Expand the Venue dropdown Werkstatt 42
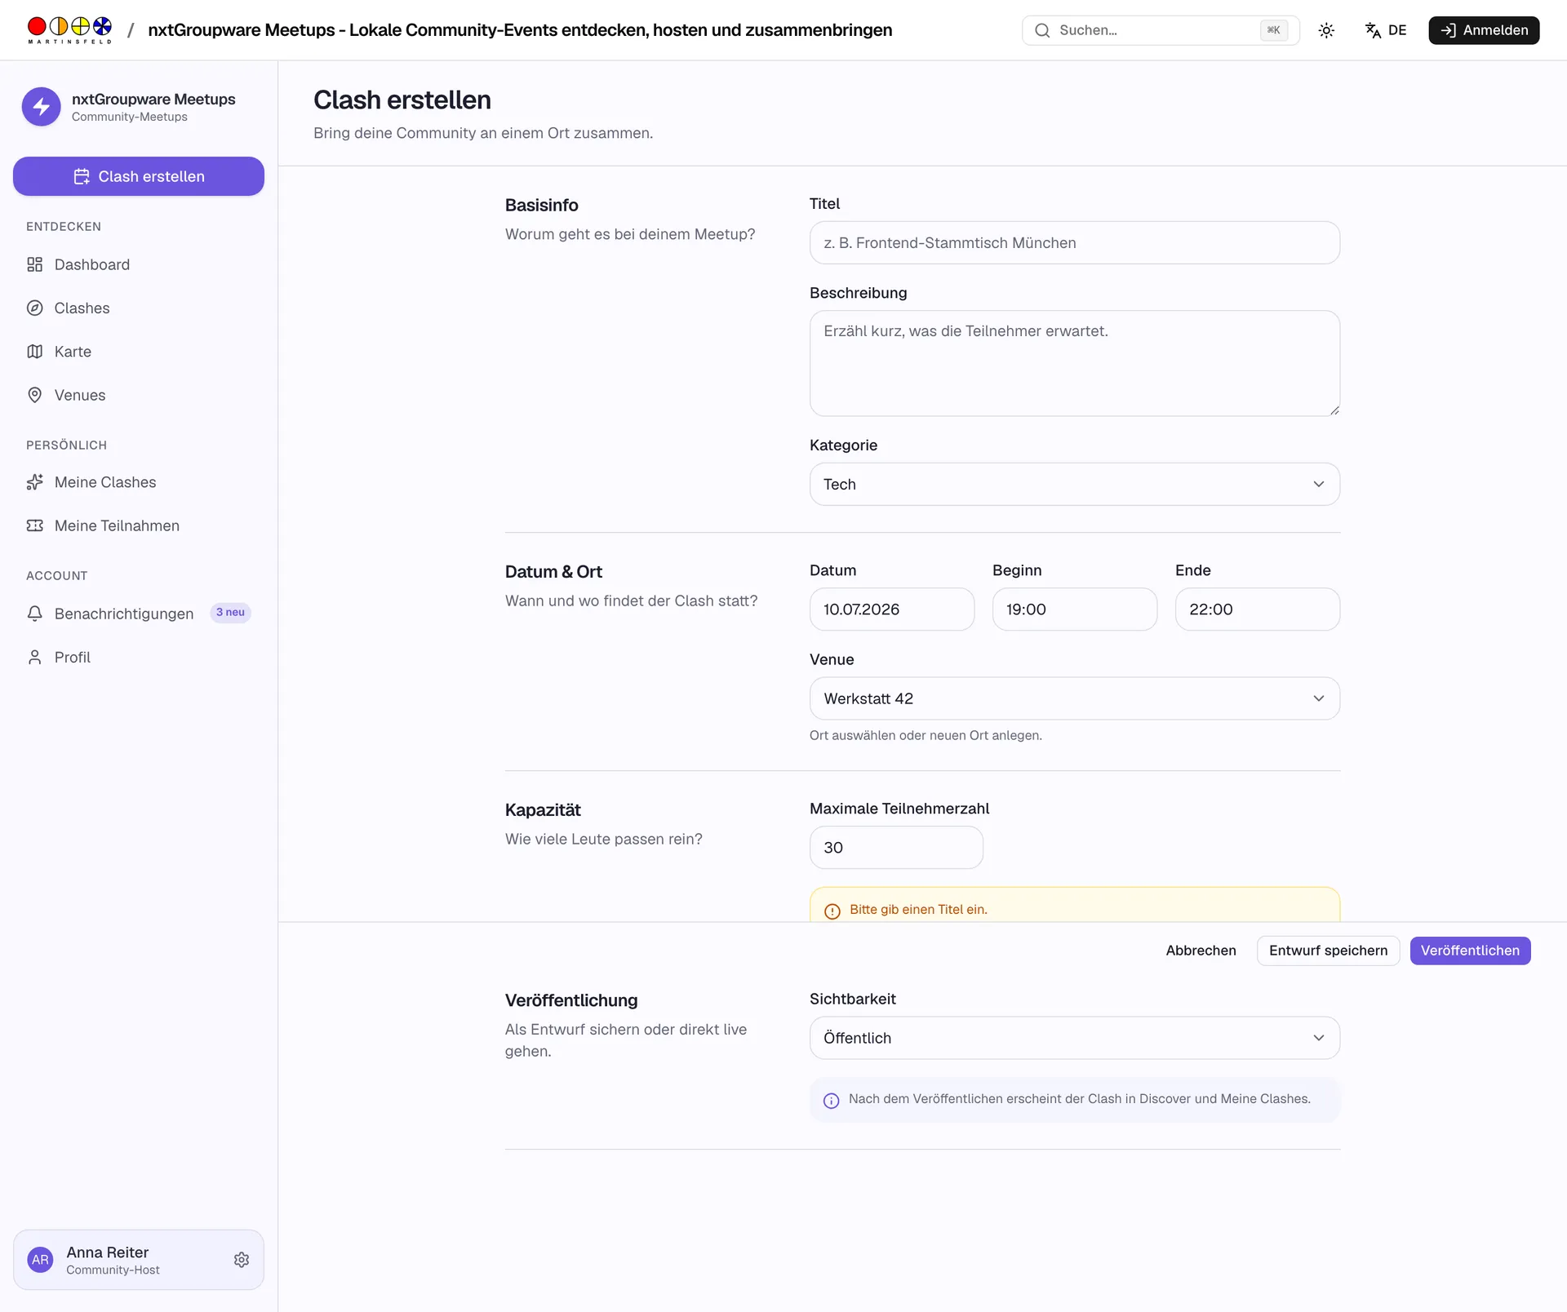This screenshot has width=1567, height=1312. pos(1074,698)
